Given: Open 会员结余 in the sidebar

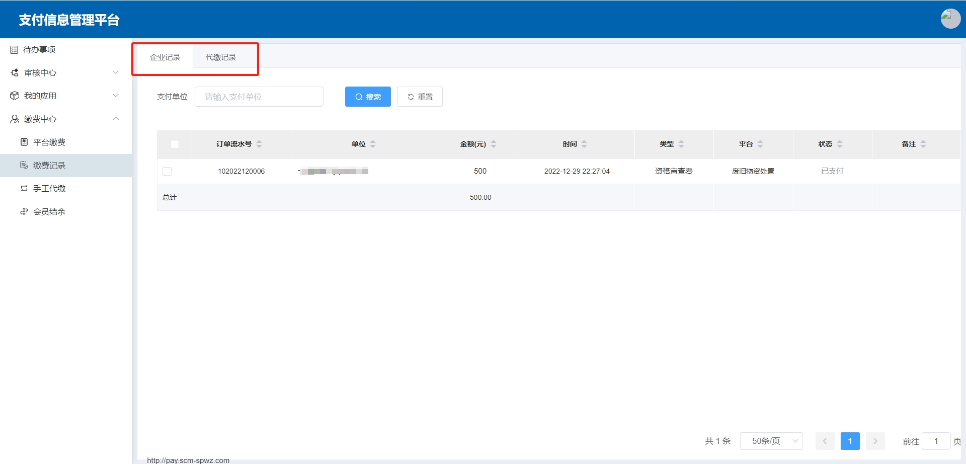Looking at the screenshot, I should (49, 211).
